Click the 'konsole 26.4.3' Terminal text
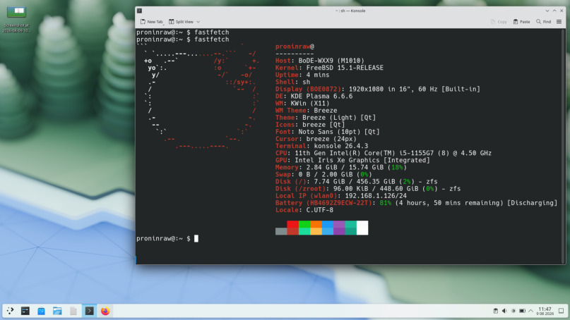 coord(341,146)
